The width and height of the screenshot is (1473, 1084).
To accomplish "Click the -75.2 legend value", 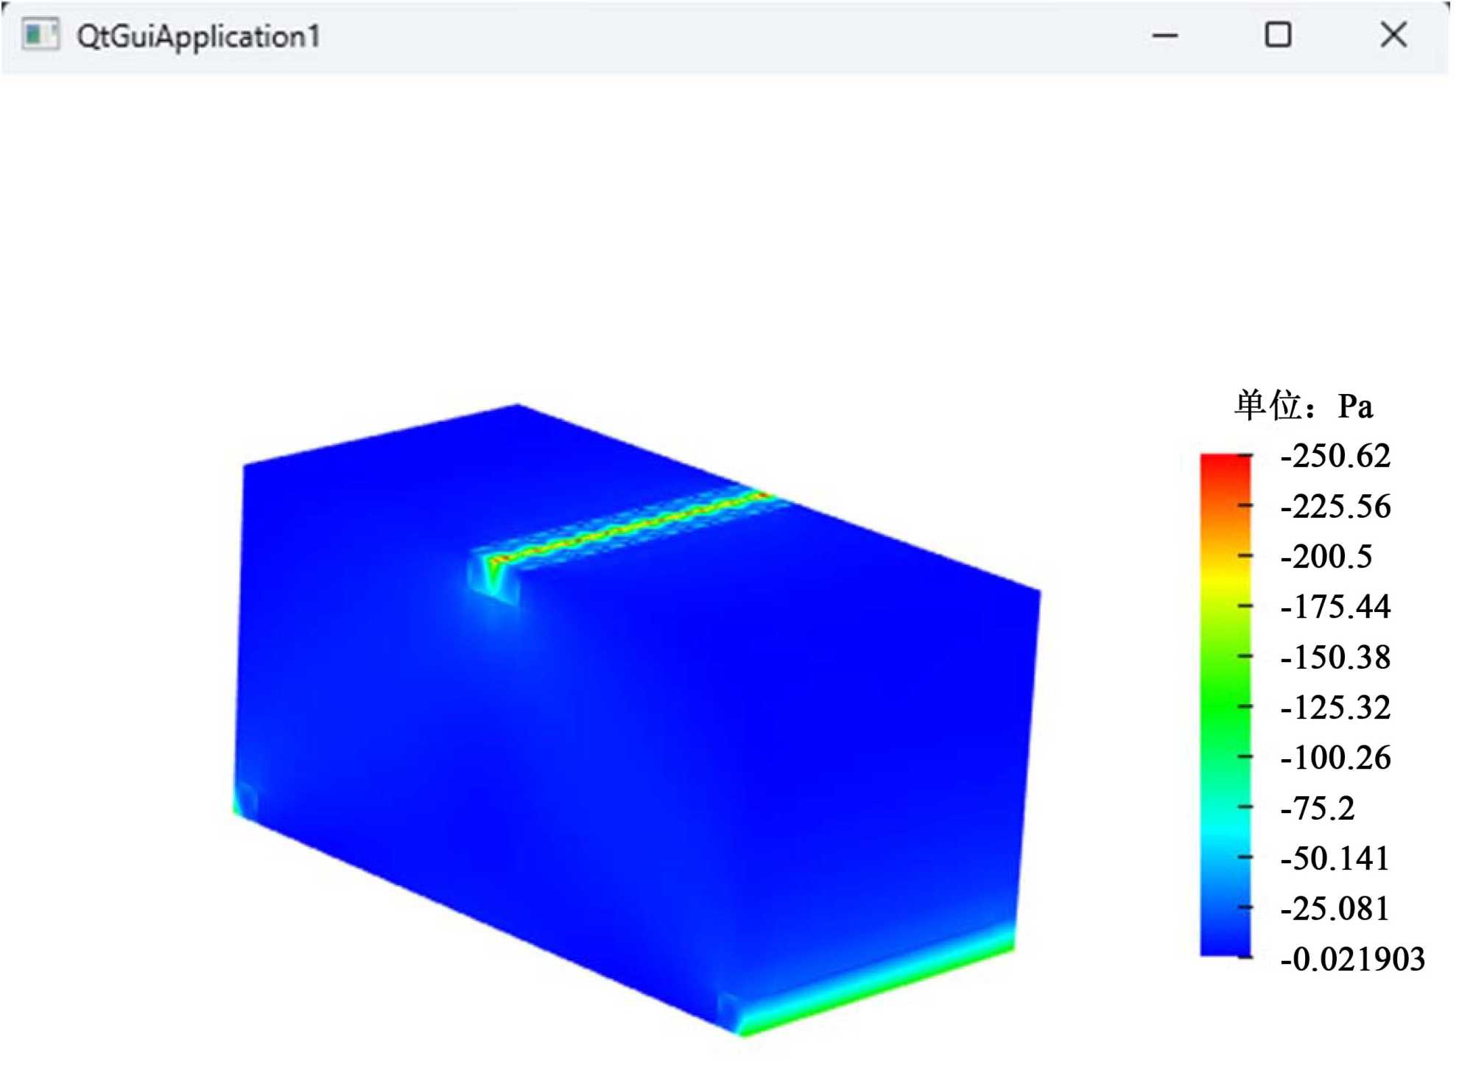I will click(1317, 809).
